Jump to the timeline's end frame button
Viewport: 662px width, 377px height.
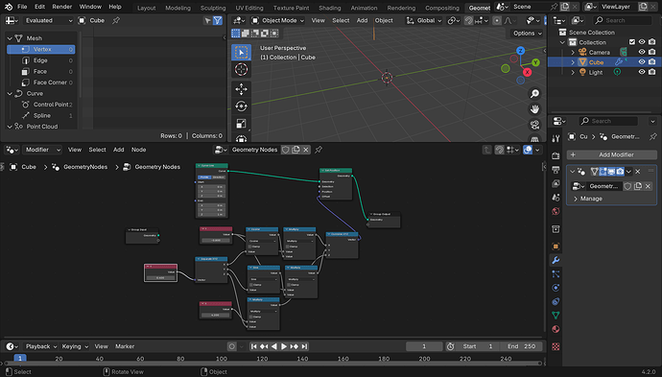pyautogui.click(x=304, y=346)
